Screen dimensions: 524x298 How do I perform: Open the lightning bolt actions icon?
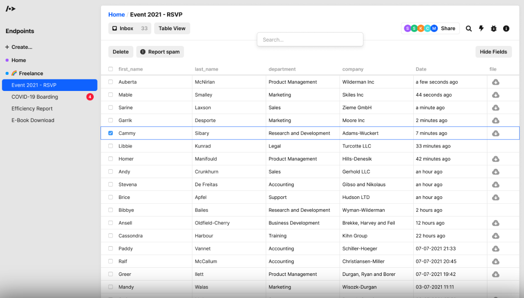point(481,28)
